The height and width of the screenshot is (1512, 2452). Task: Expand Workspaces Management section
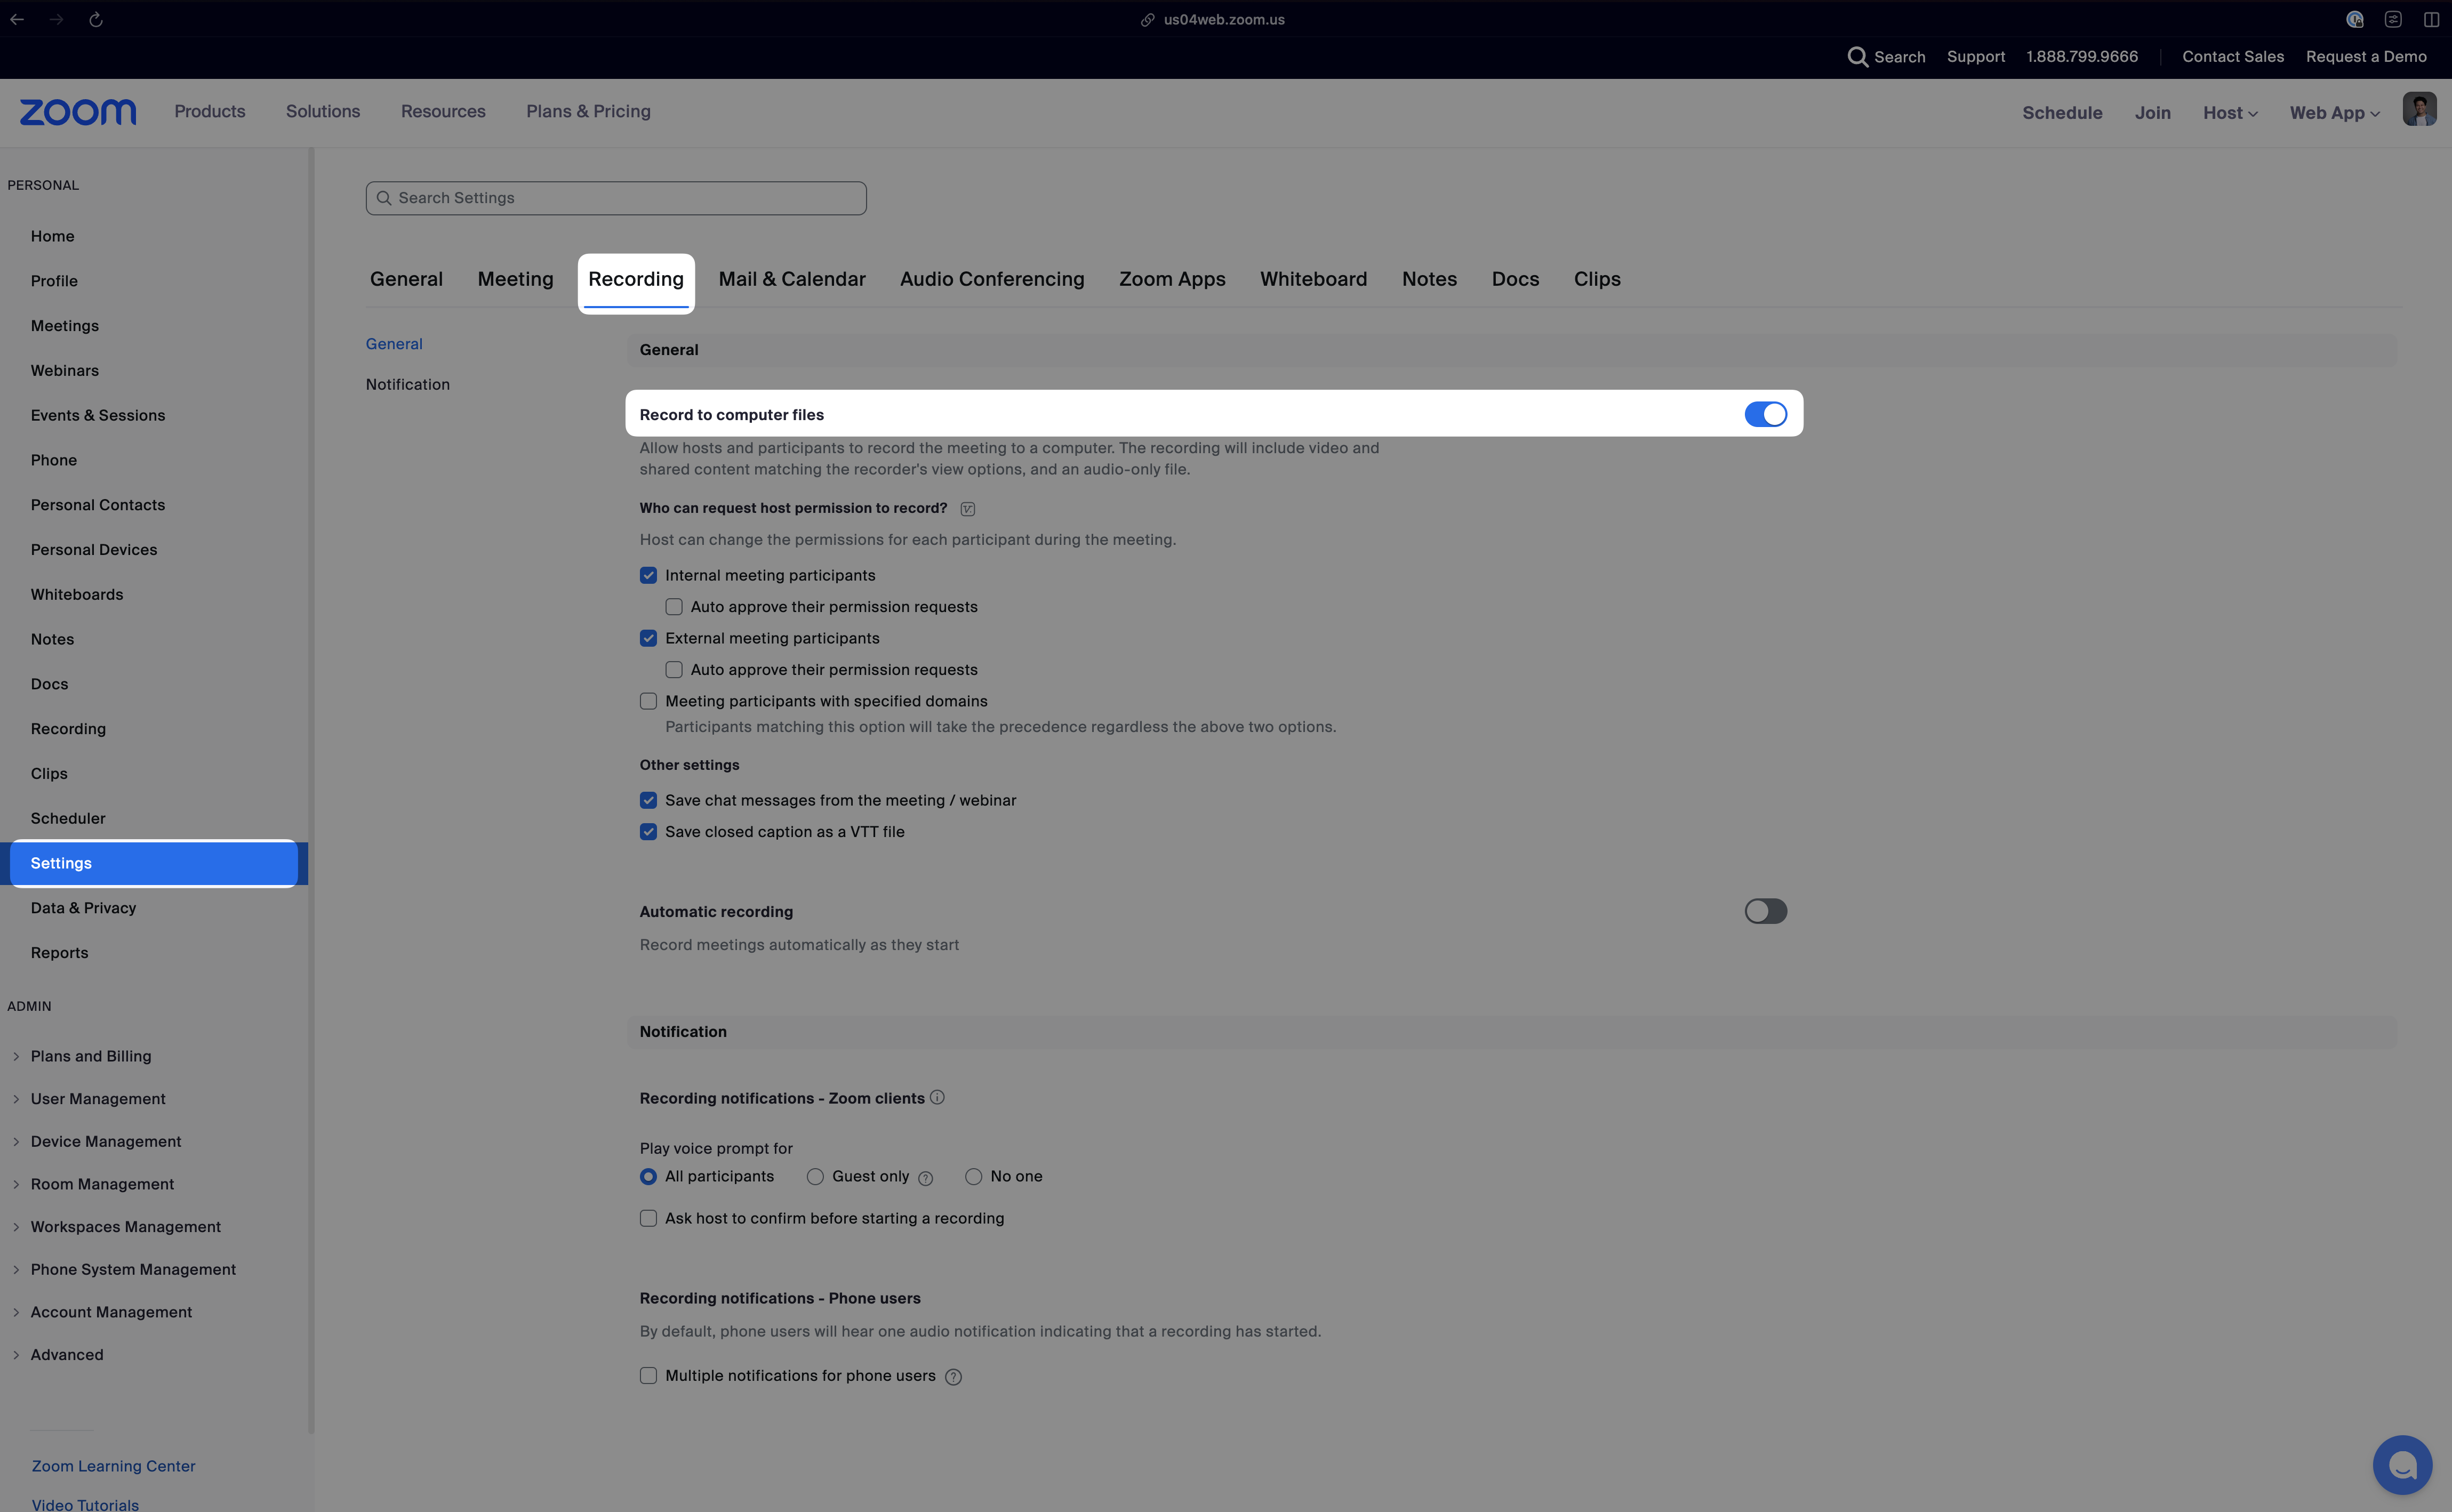tap(16, 1228)
